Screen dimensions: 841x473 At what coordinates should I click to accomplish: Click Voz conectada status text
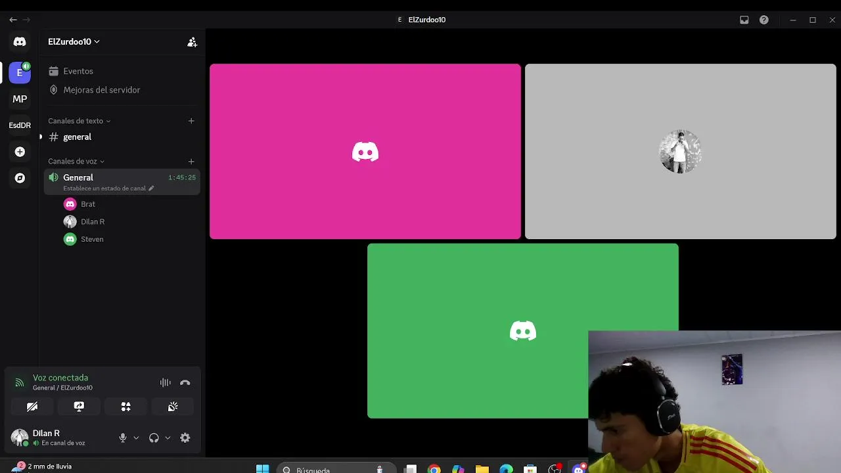(60, 378)
